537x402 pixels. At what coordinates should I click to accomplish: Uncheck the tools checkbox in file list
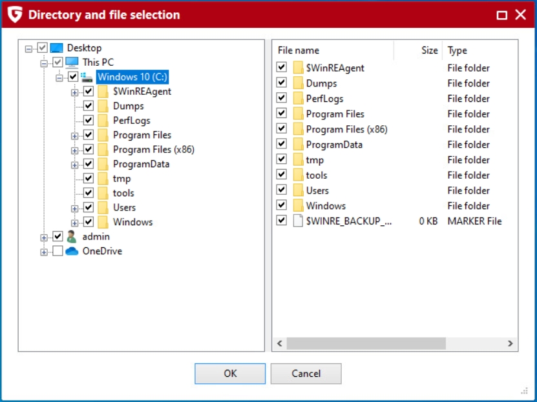point(282,174)
